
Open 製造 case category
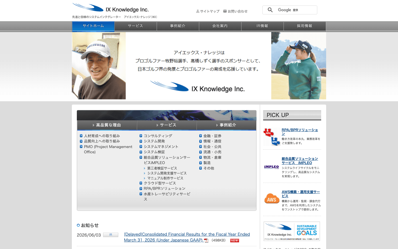[207, 163]
